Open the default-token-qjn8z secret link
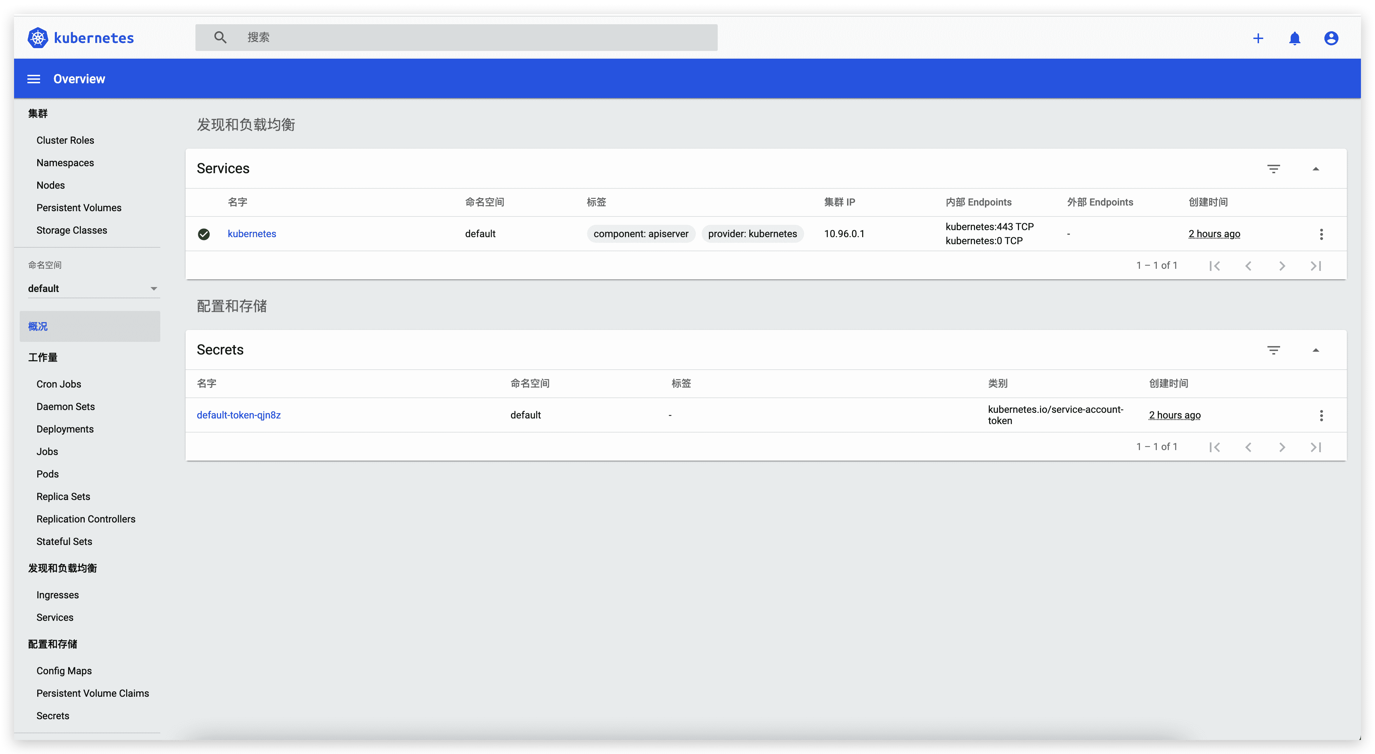Image resolution: width=1375 pixels, height=754 pixels. point(239,415)
